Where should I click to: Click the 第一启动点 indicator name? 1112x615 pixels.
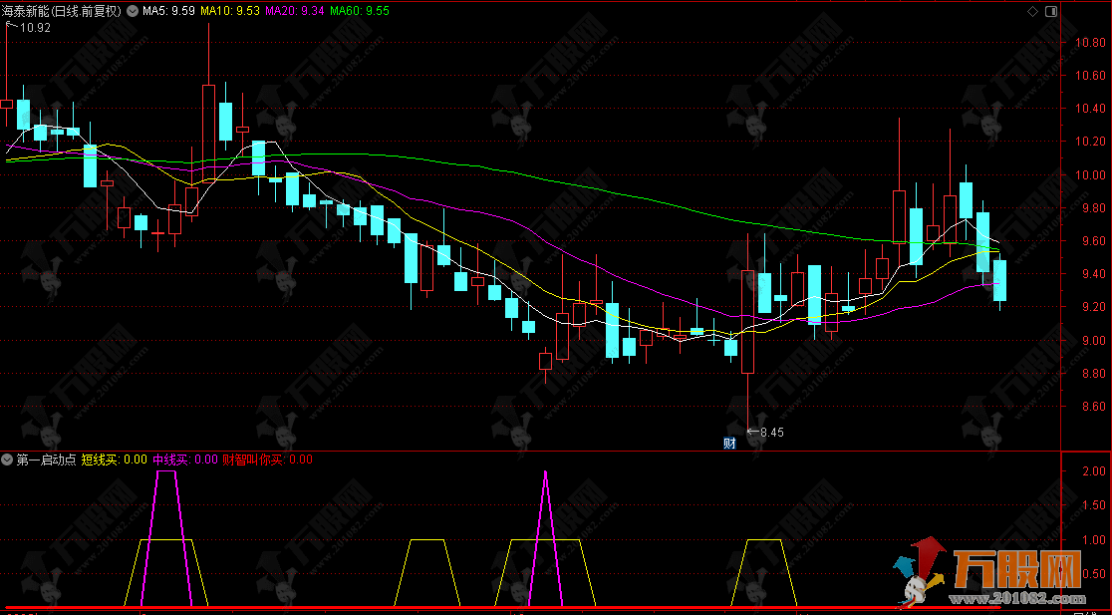[x=46, y=460]
